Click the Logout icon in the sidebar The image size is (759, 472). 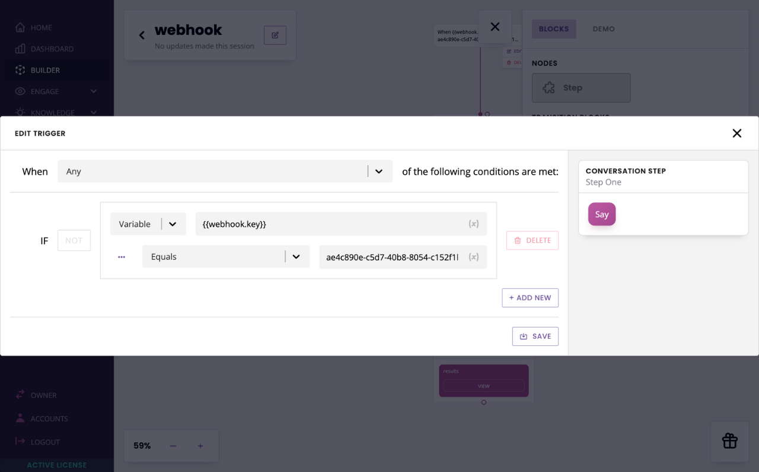click(20, 441)
